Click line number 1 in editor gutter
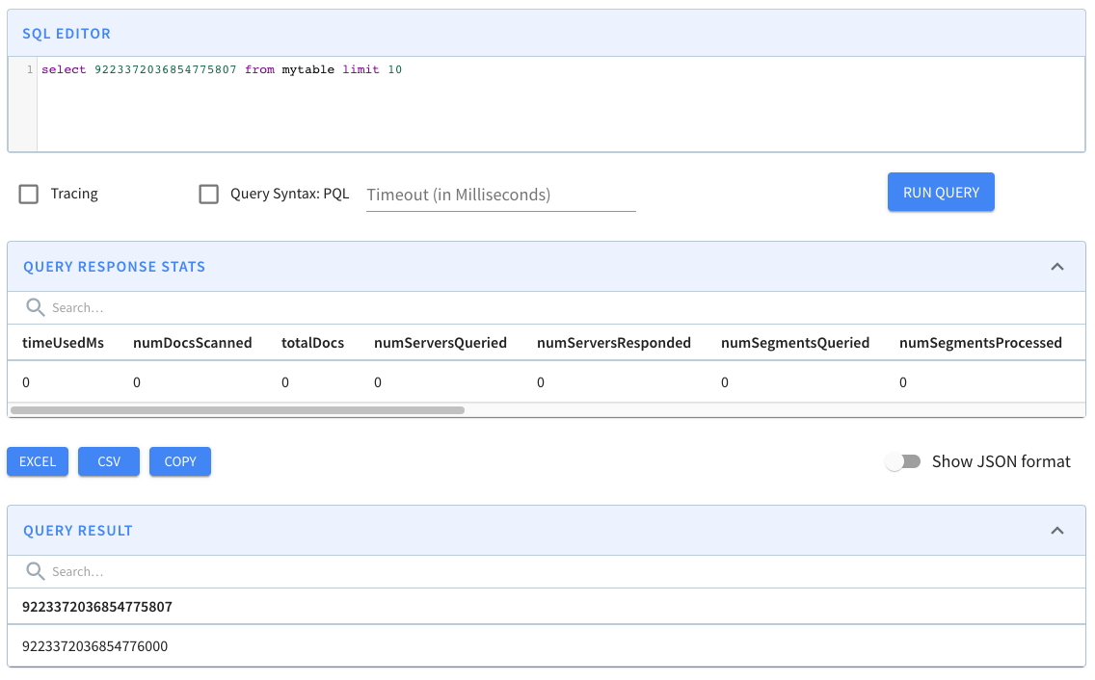This screenshot has height=680, width=1095. (29, 69)
